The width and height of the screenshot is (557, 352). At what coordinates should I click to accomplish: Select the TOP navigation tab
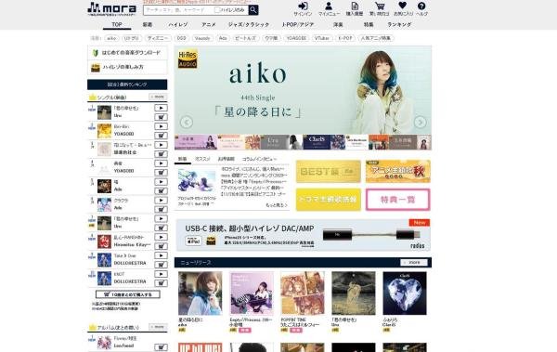[x=117, y=24]
